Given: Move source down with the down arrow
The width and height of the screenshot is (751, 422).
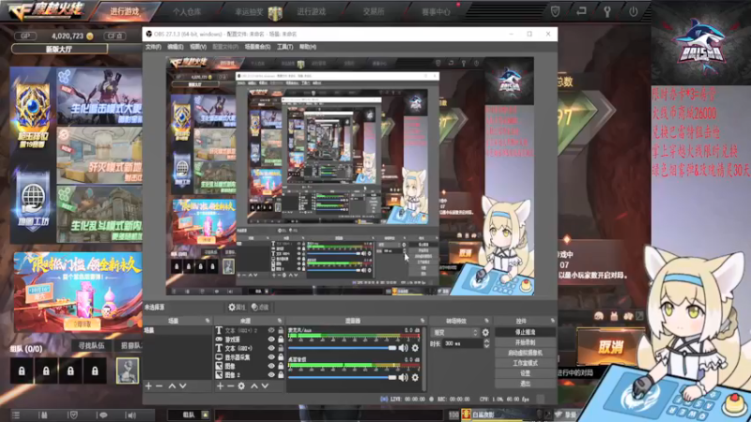Looking at the screenshot, I should [265, 385].
